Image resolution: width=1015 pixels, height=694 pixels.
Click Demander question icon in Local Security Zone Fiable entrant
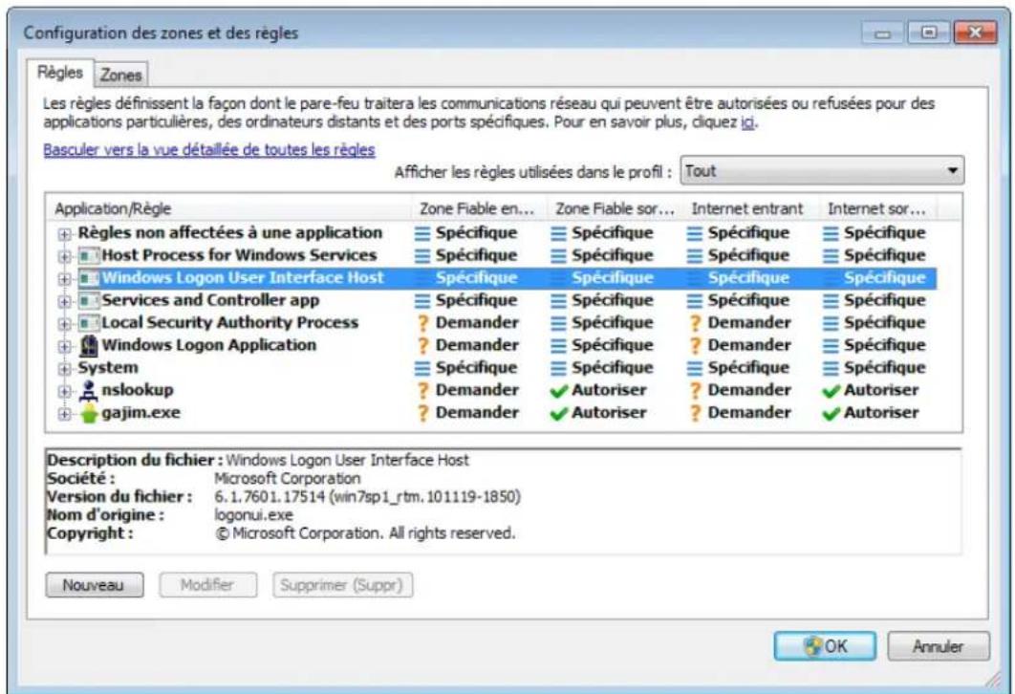422,323
